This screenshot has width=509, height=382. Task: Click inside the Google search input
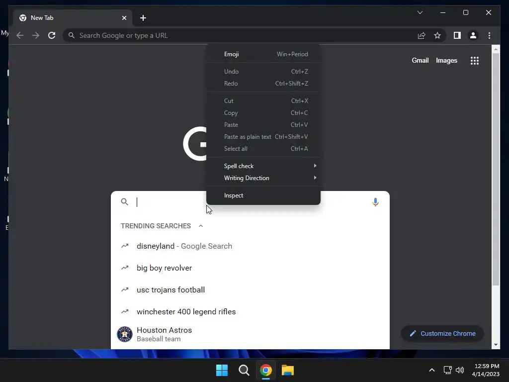(x=252, y=202)
